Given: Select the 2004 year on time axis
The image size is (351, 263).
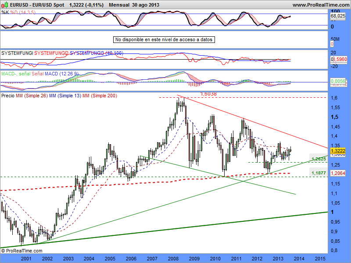Looking at the screenshot, I should pos(89,259).
